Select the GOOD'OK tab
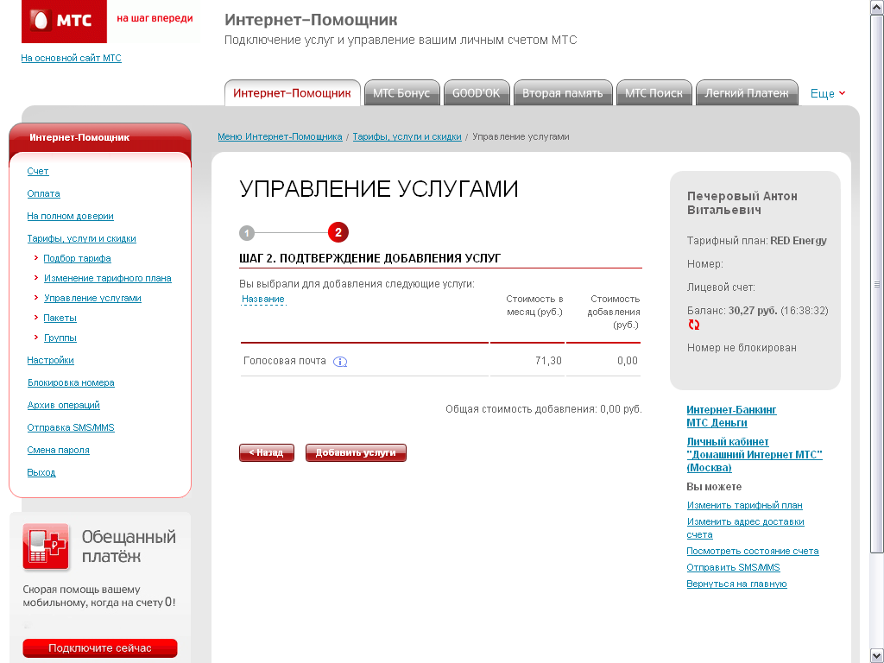Image resolution: width=884 pixels, height=663 pixels. 476,93
